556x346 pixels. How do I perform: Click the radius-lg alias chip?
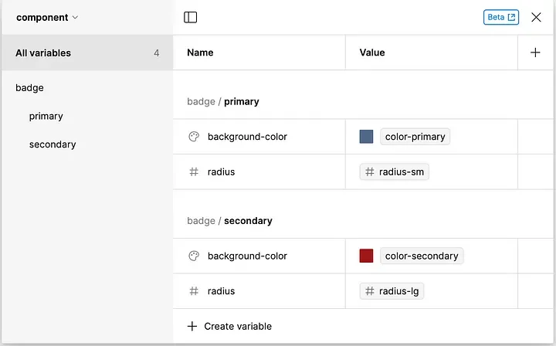pos(392,291)
